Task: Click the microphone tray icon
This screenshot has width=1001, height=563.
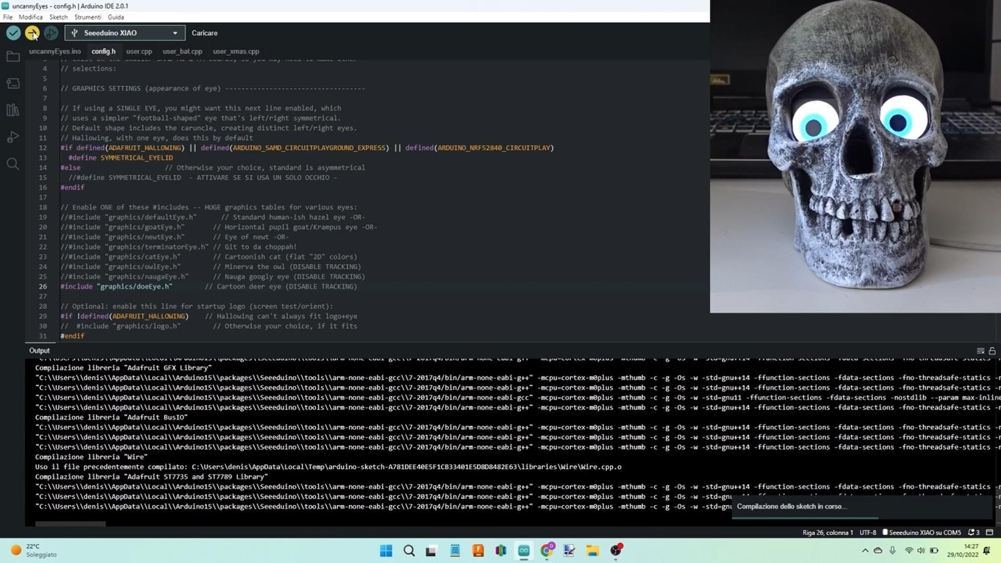Action: coord(893,550)
